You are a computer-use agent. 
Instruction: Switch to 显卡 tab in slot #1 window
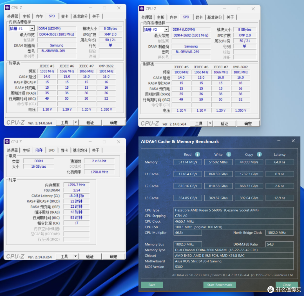[64, 16]
